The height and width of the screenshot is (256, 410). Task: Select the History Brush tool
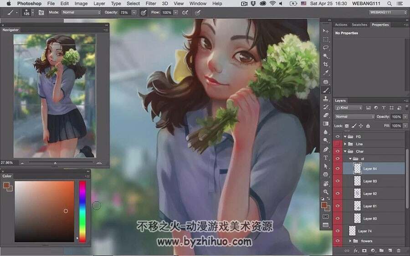326,107
